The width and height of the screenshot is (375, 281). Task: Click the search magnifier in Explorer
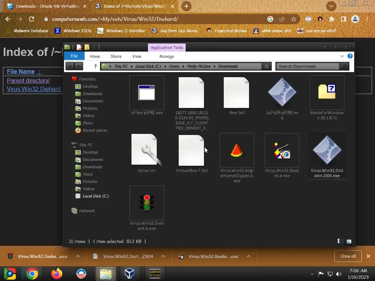tap(344, 67)
